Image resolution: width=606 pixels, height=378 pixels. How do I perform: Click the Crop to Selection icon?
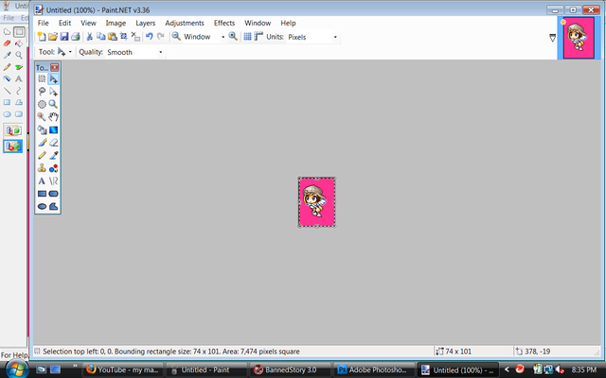124,37
